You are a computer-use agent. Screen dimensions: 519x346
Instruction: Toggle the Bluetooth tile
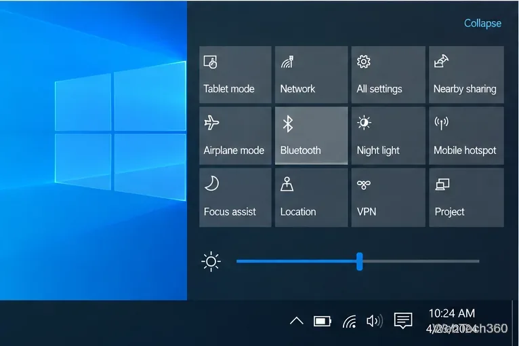[x=312, y=136]
